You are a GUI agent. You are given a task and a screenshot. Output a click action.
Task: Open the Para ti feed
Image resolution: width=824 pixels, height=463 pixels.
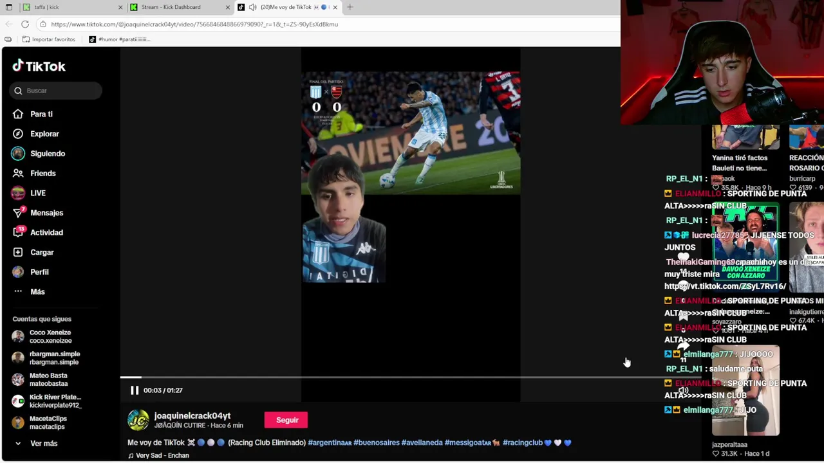click(41, 114)
